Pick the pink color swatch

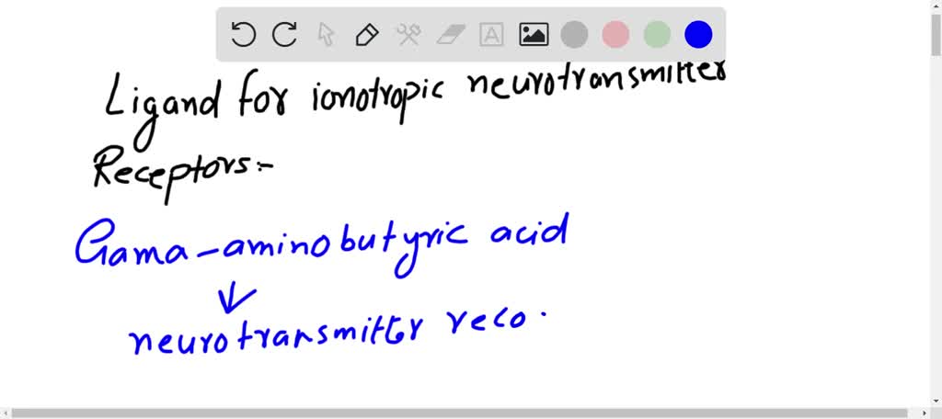[x=615, y=35]
